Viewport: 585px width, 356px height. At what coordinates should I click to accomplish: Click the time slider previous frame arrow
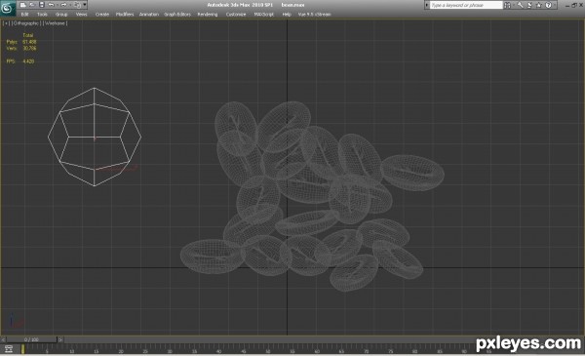(3, 339)
